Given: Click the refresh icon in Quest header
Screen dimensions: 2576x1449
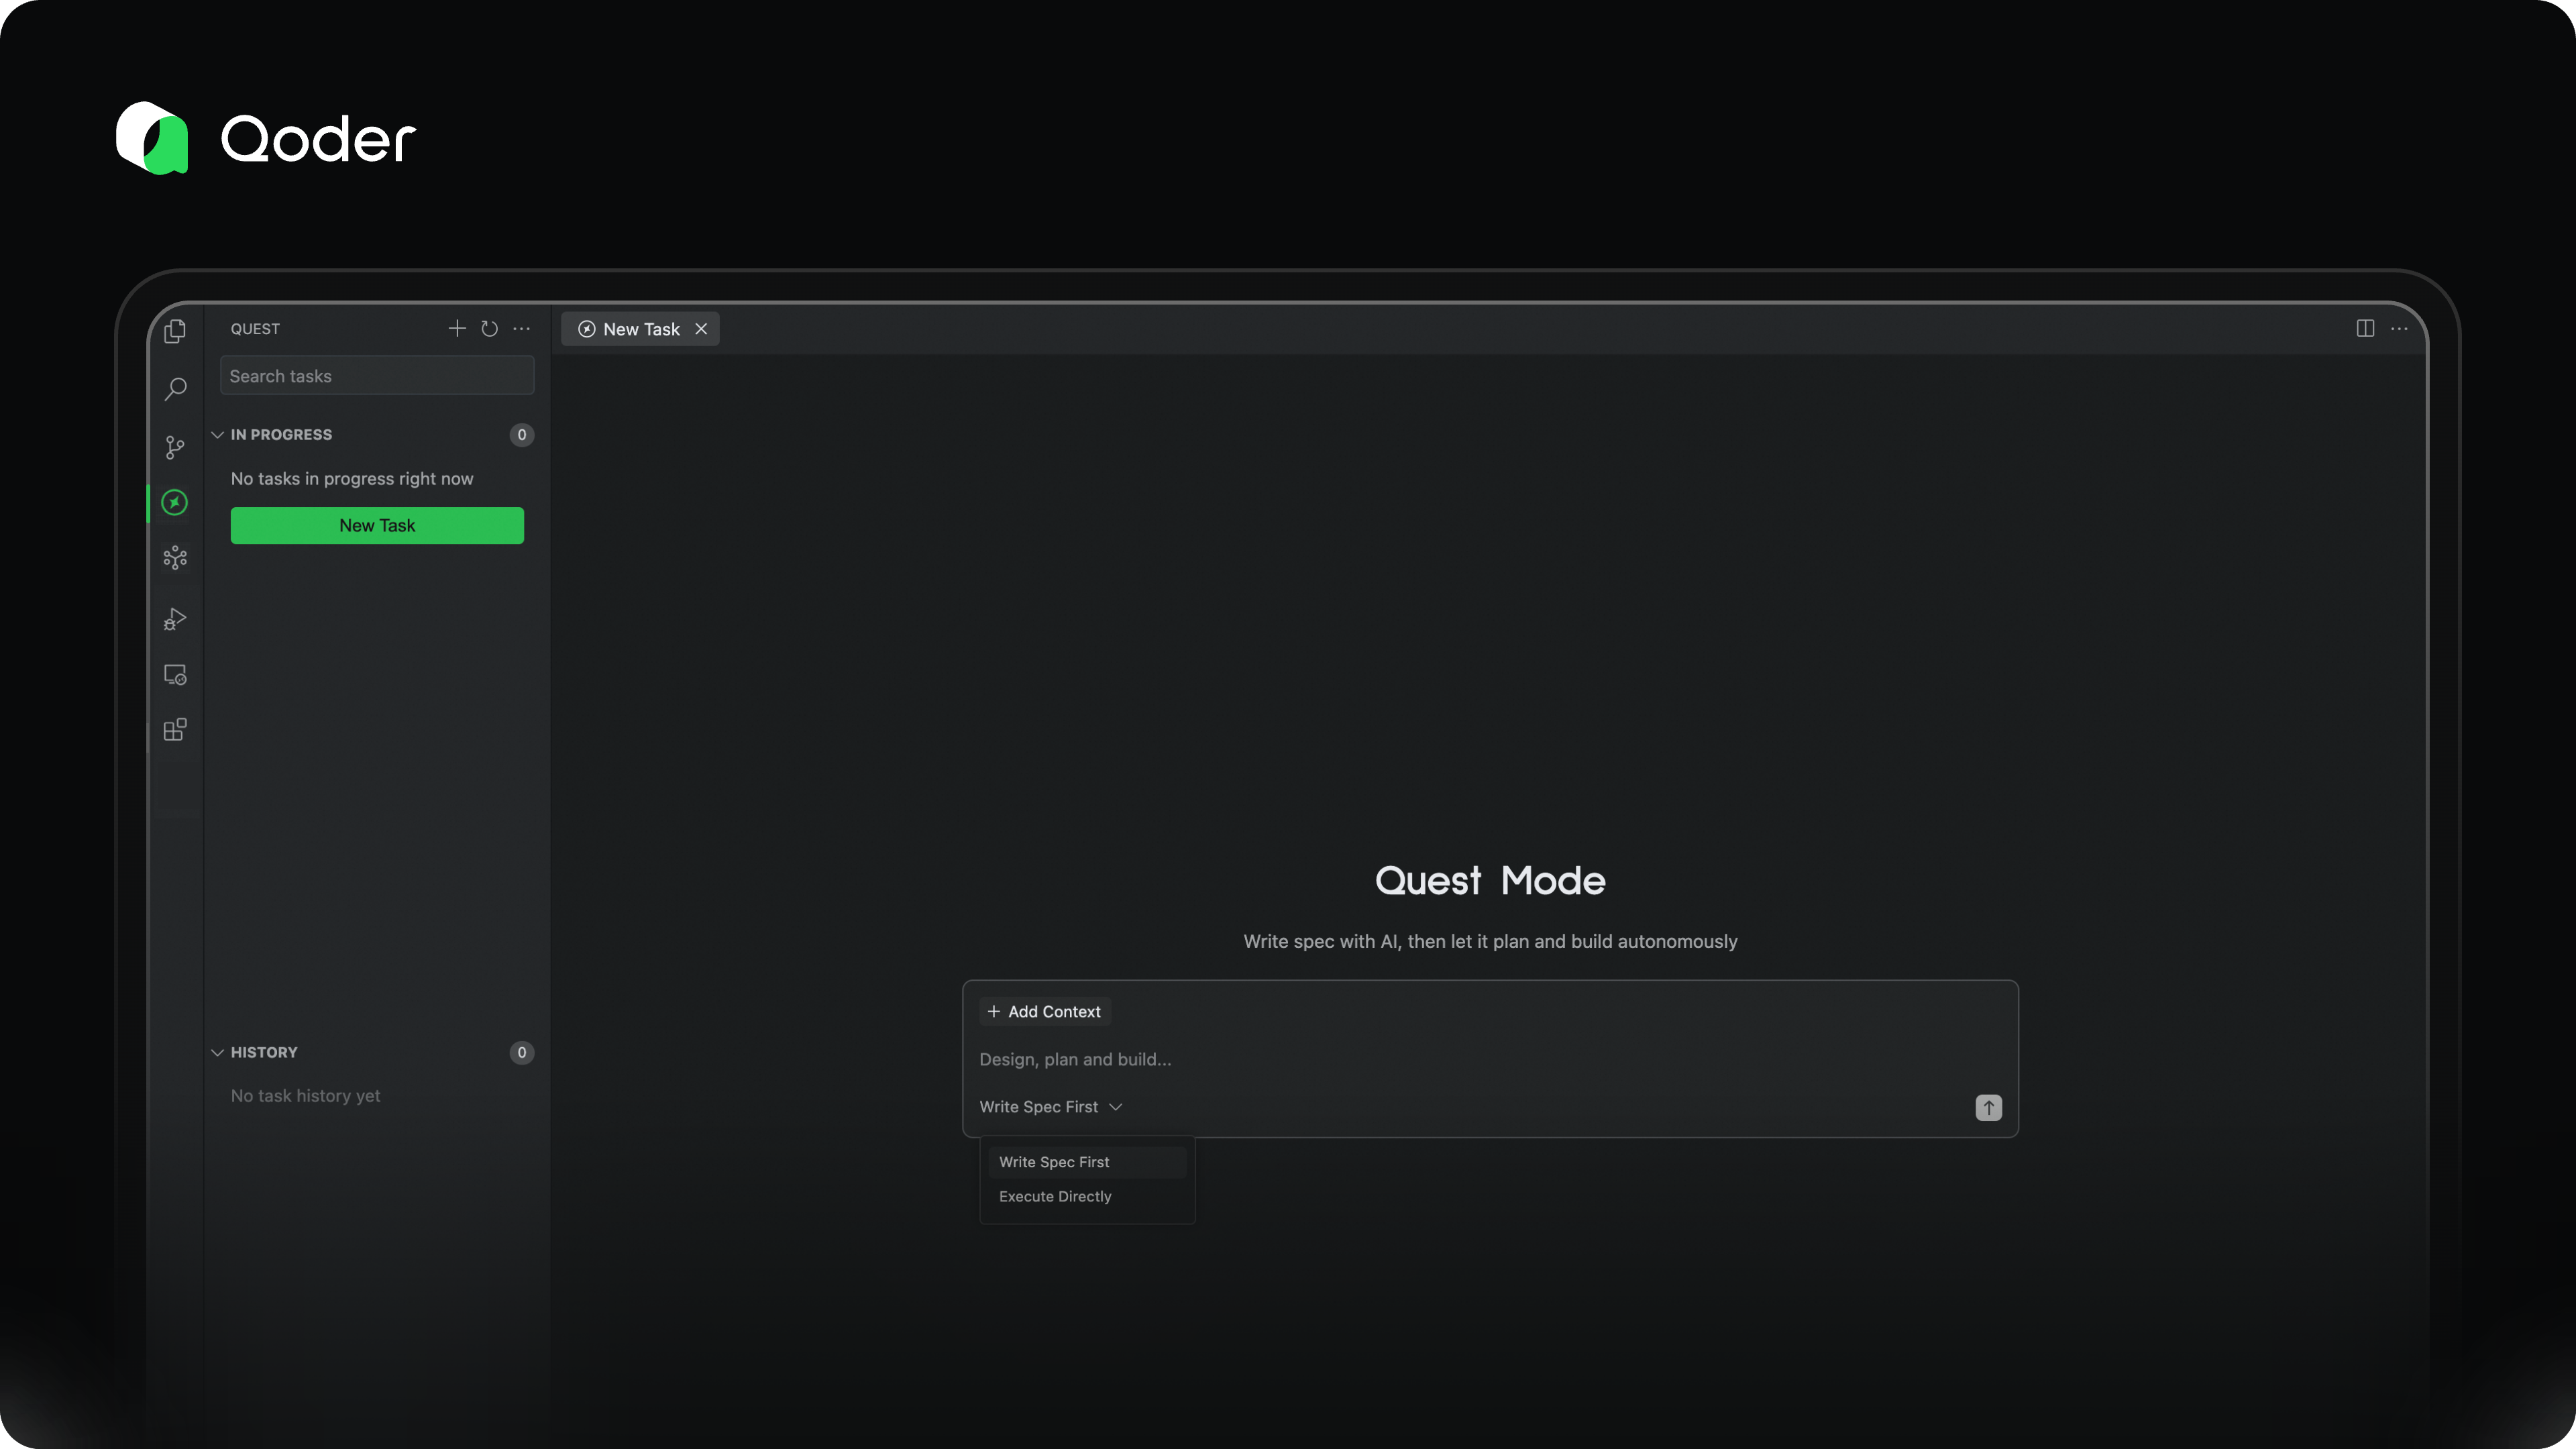Looking at the screenshot, I should 489,329.
